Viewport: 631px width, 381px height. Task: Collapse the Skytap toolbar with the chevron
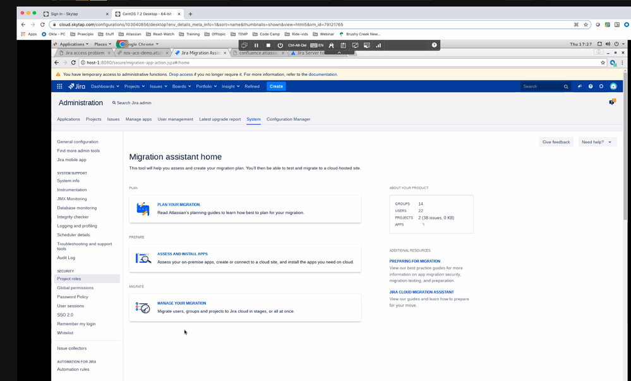(x=339, y=53)
